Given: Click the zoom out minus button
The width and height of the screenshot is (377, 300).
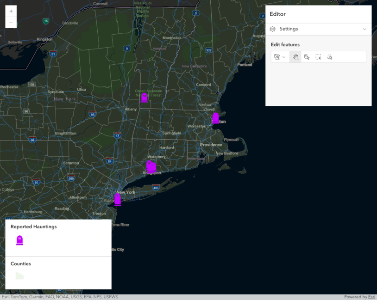Looking at the screenshot, I should 11,23.
